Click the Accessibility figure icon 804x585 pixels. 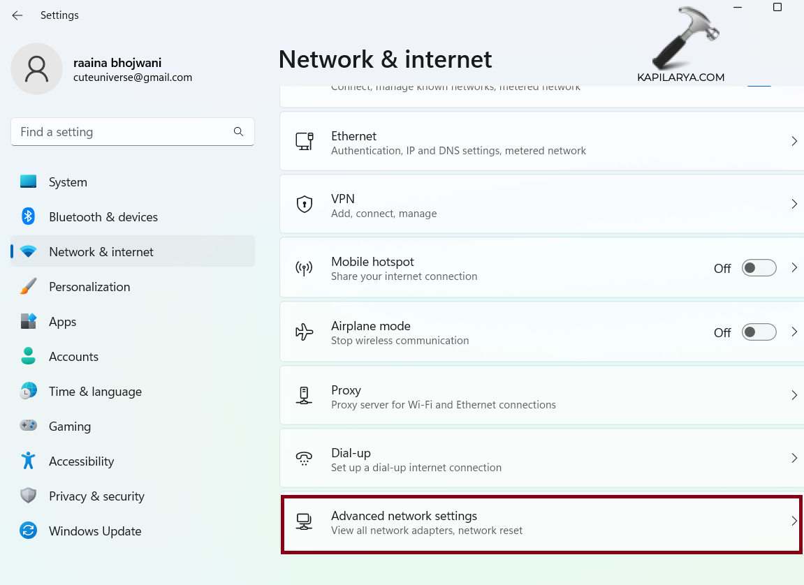click(x=28, y=461)
